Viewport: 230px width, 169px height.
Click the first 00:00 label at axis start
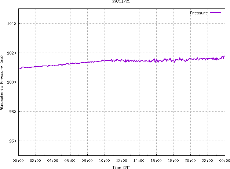[x=18, y=161]
